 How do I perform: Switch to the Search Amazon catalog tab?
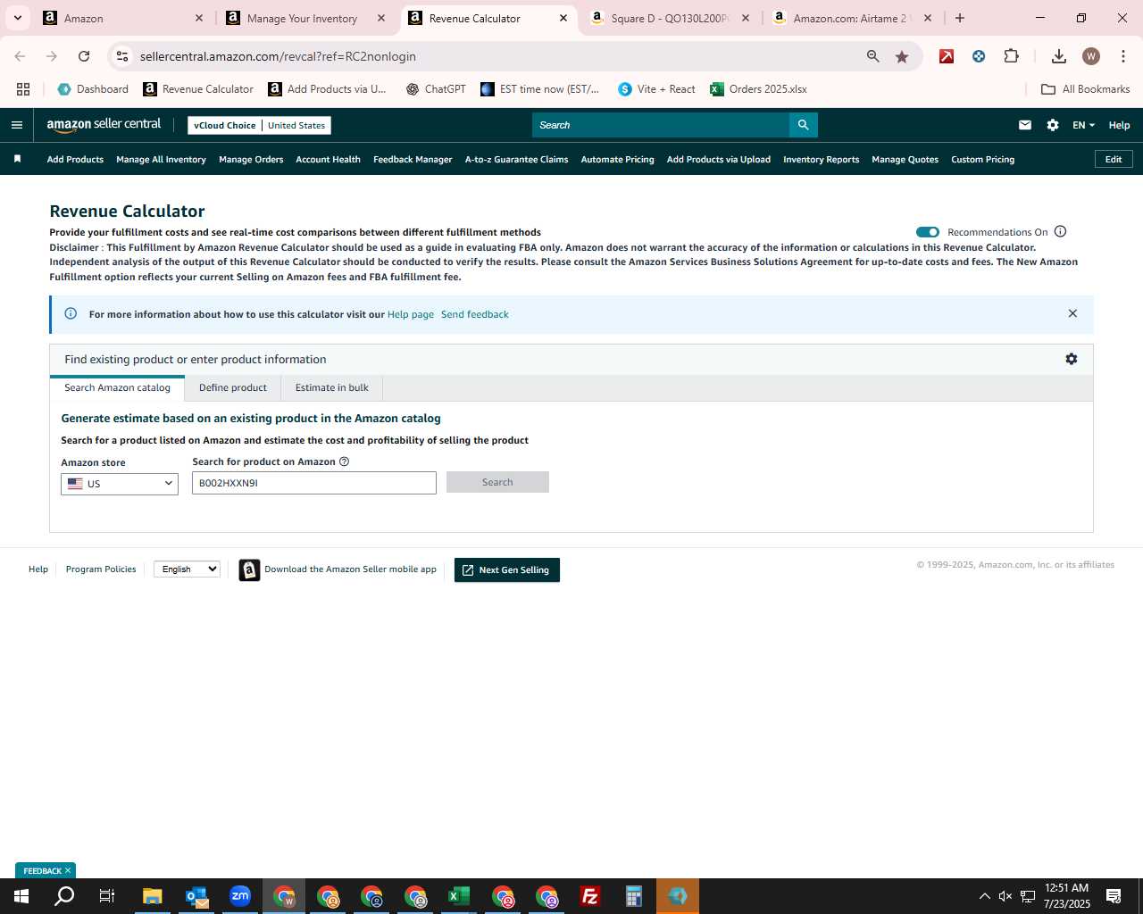[117, 387]
